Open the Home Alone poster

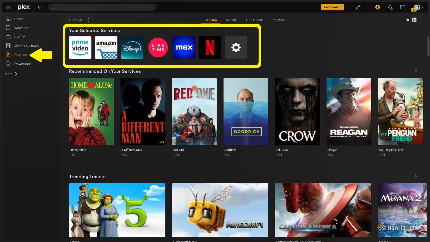91,112
